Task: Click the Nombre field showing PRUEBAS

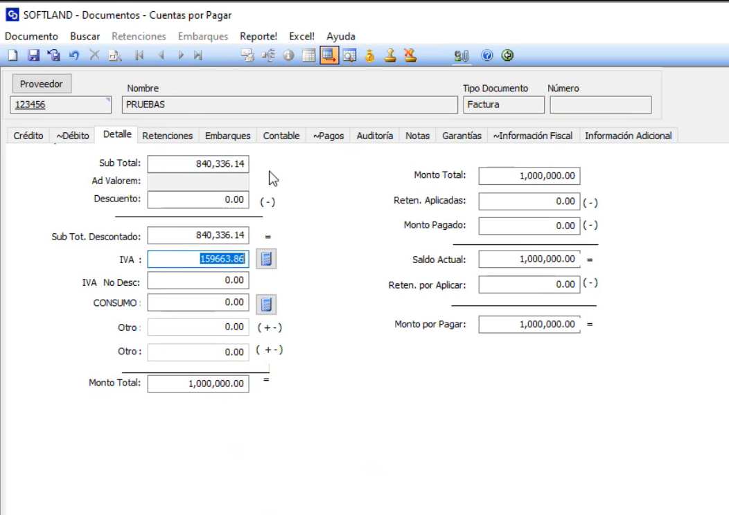Action: (290, 105)
